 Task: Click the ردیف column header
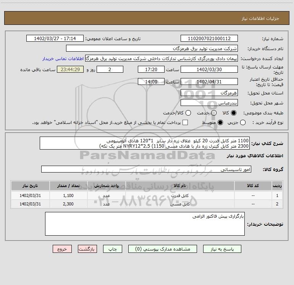pyautogui.click(x=277, y=186)
